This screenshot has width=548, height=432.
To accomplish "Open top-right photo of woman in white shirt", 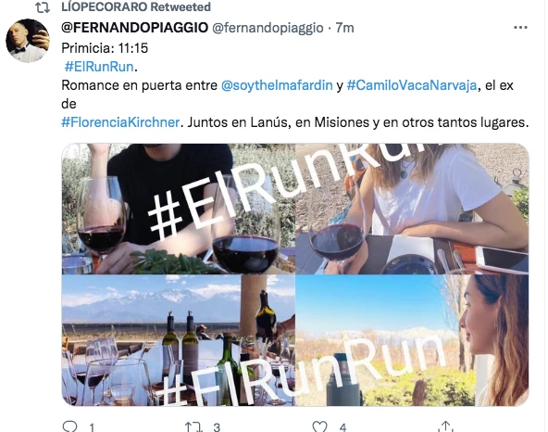I will point(412,209).
